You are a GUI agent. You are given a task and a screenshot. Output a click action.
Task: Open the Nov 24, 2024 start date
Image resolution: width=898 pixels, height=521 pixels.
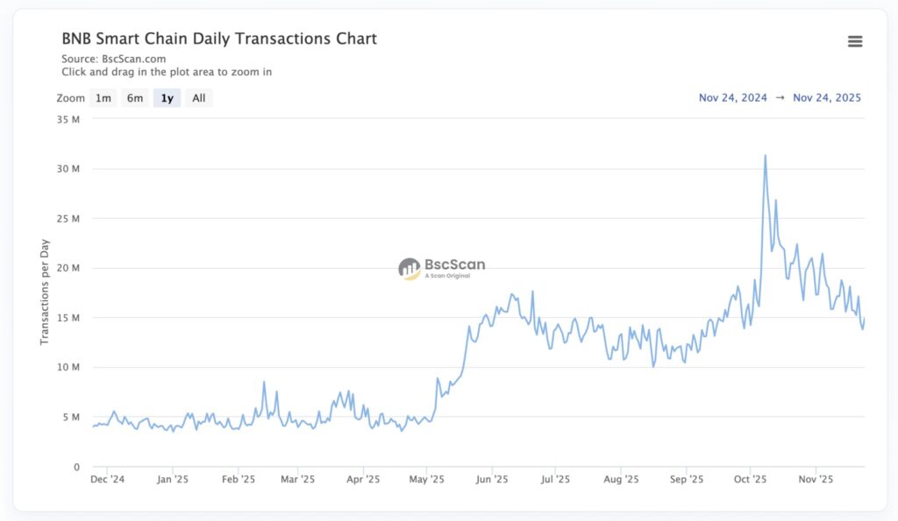(732, 97)
